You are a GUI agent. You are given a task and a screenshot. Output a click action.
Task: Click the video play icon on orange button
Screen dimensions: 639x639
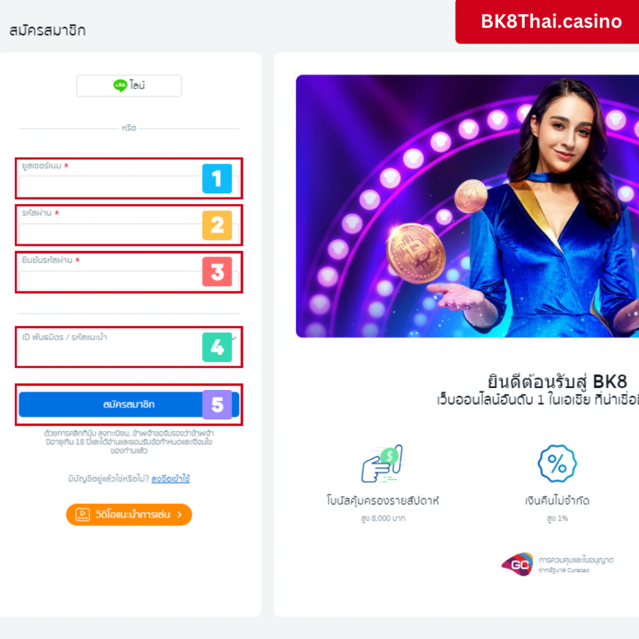tap(83, 515)
